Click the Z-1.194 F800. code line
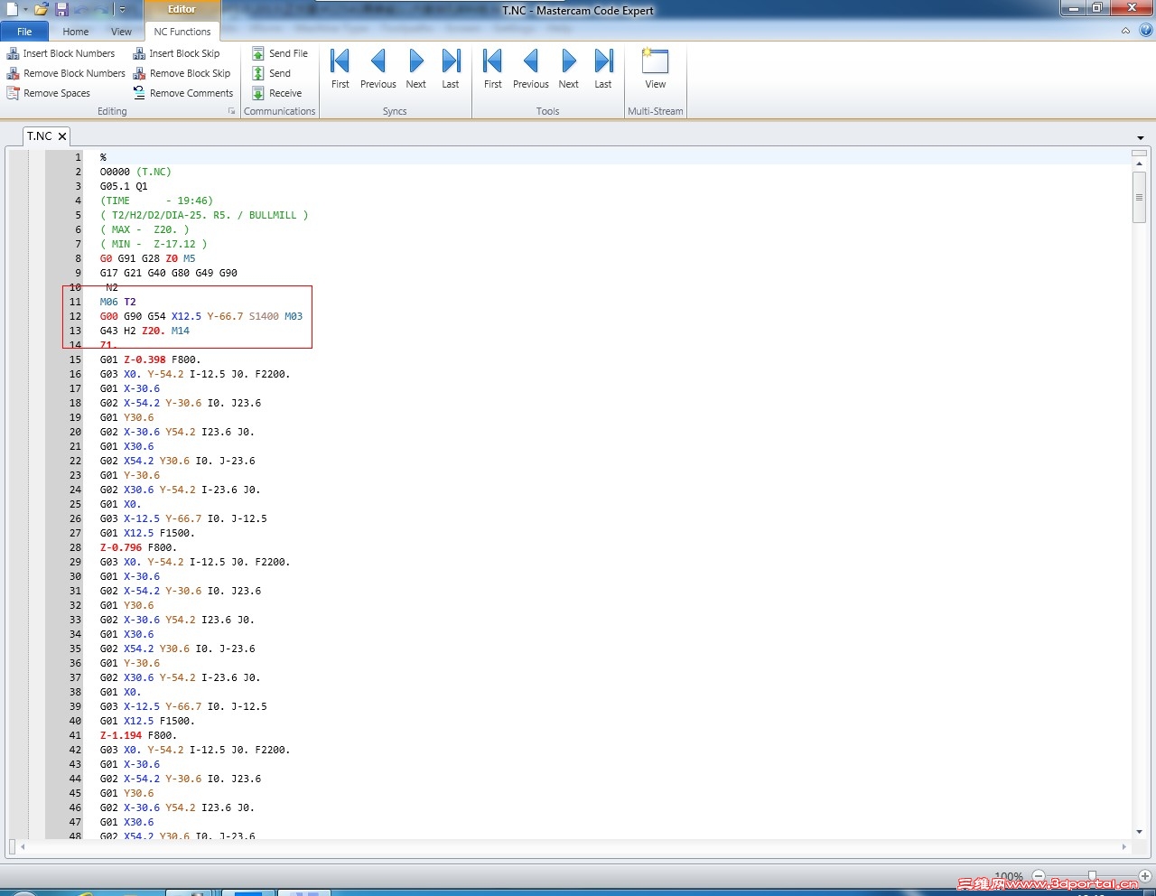1156x896 pixels. (138, 735)
